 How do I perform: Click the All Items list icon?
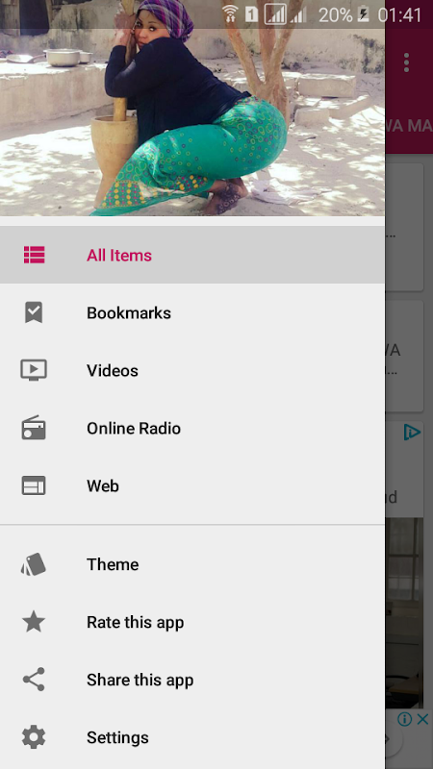[x=34, y=255]
